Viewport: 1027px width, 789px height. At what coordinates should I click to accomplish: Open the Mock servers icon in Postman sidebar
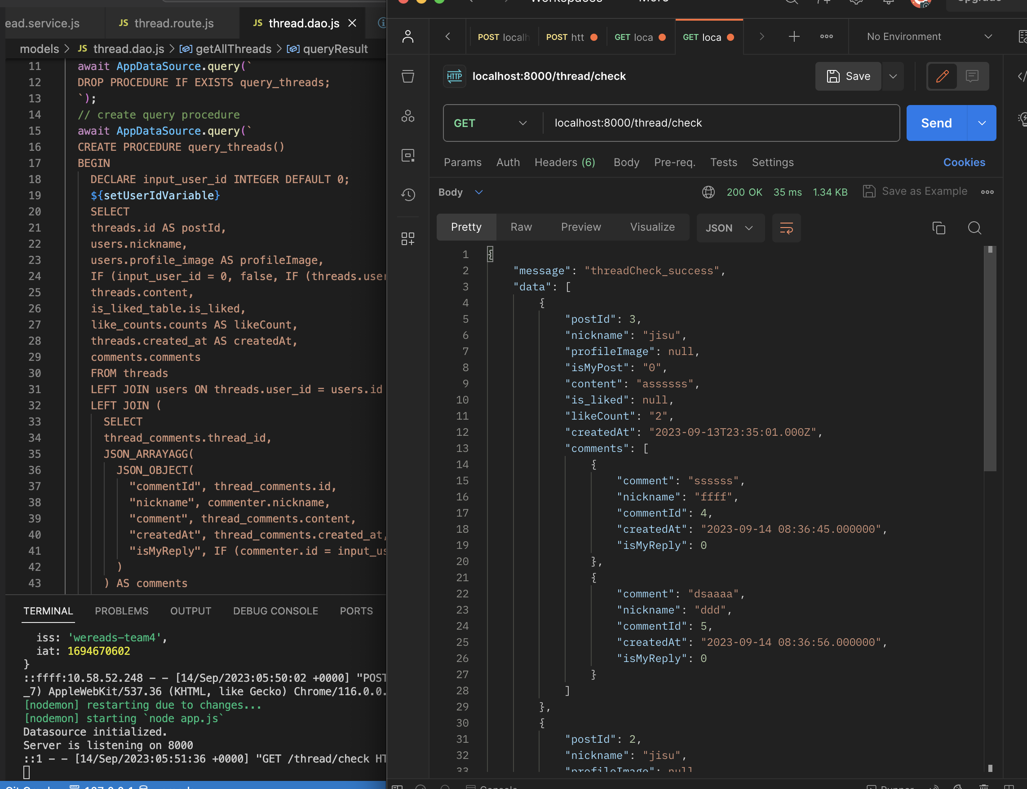tap(407, 155)
